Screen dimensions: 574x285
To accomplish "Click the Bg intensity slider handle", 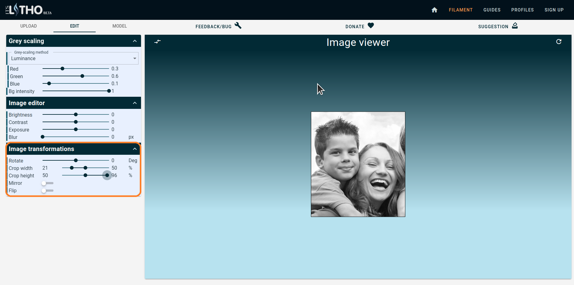I will (109, 91).
